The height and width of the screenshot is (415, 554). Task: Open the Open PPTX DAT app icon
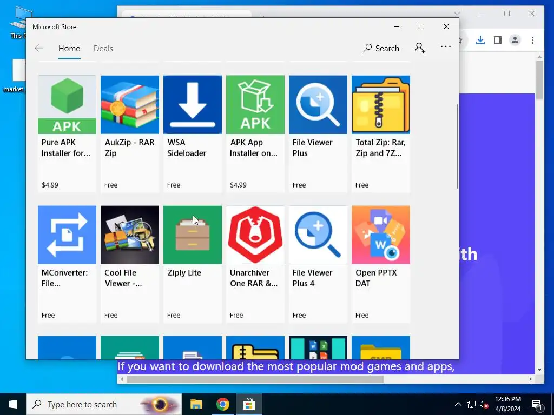coord(381,235)
